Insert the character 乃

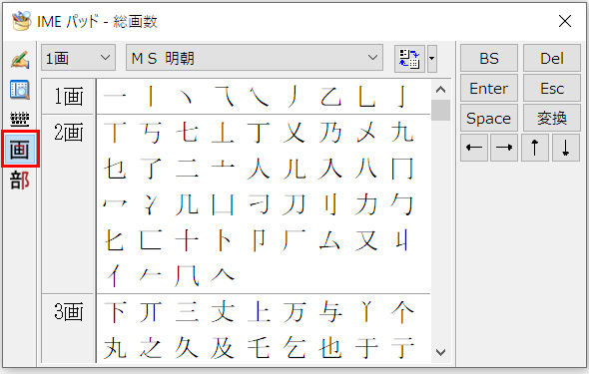[330, 132]
